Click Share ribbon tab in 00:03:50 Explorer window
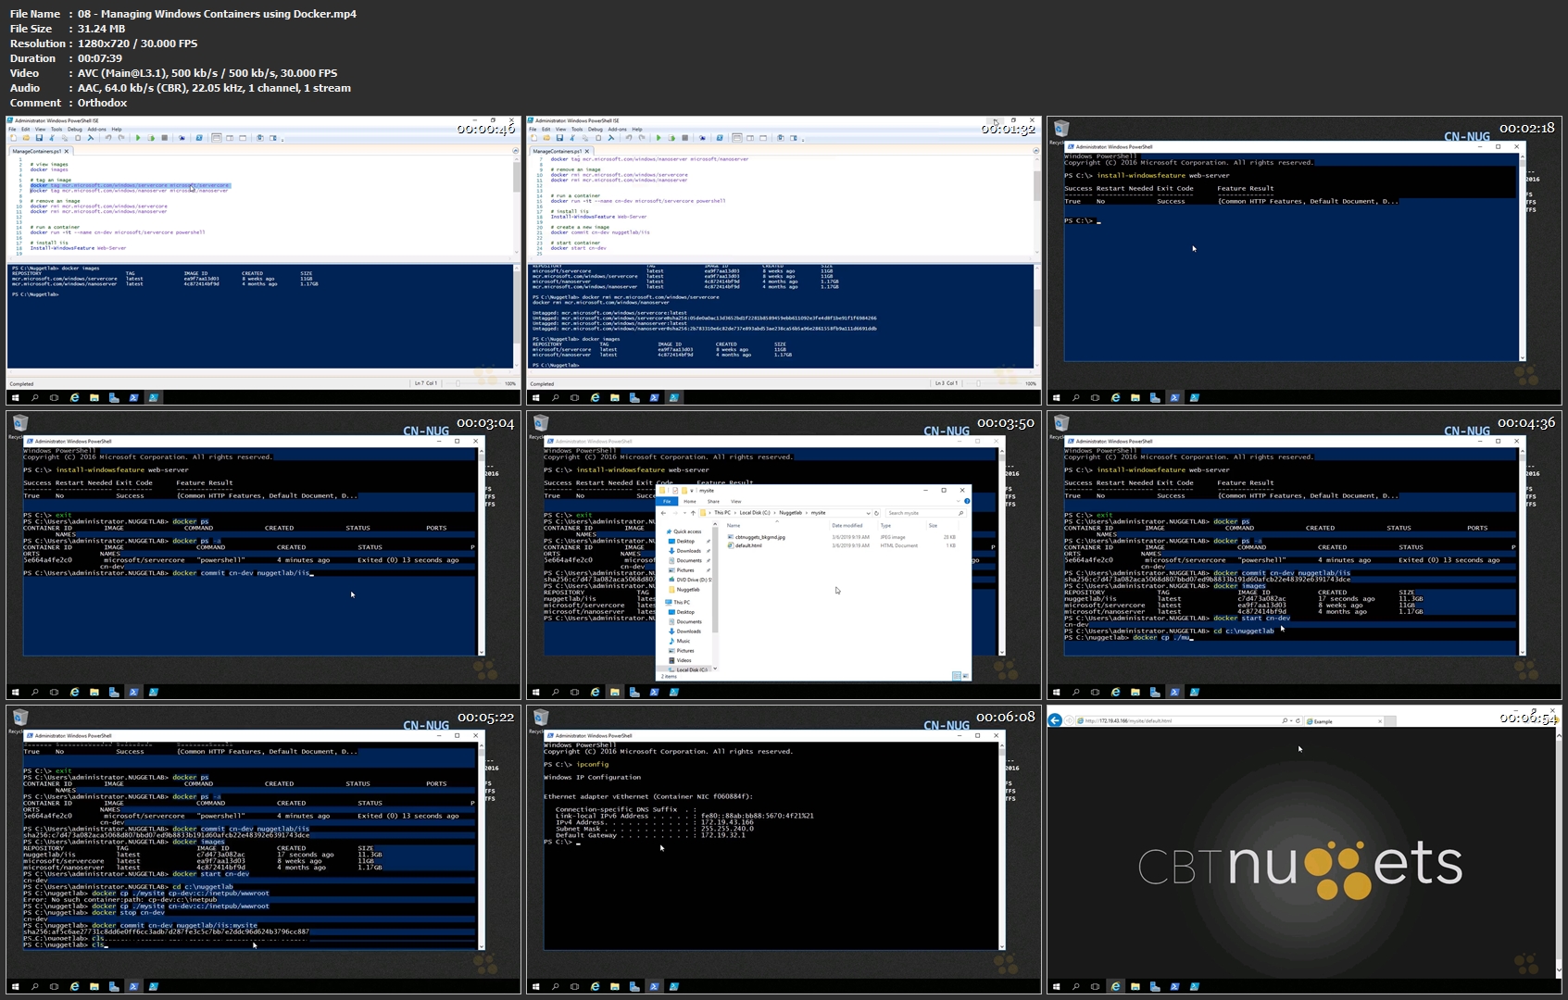This screenshot has height=1000, width=1568. (713, 501)
